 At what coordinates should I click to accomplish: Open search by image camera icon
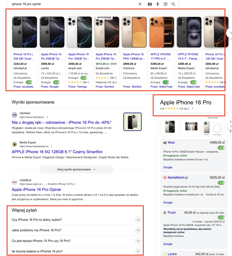[166, 4]
